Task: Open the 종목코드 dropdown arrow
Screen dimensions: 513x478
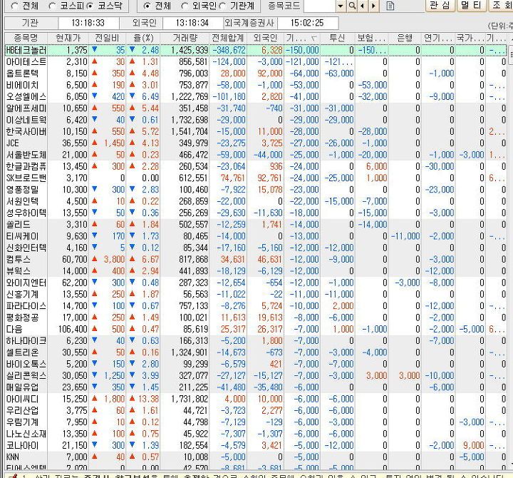Action: pos(341,6)
